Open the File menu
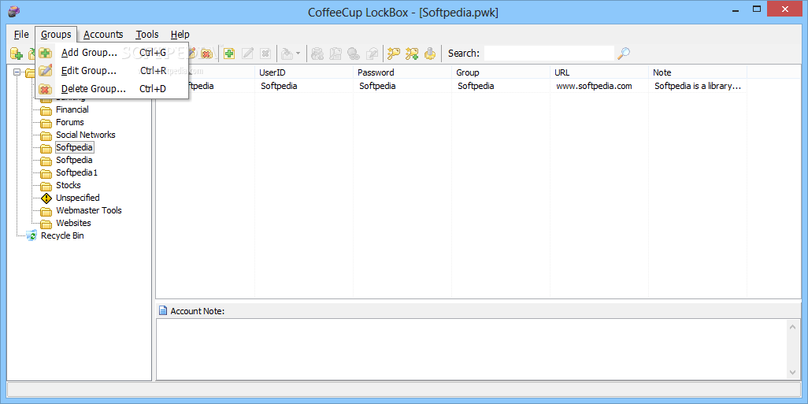Image resolution: width=808 pixels, height=404 pixels. pyautogui.click(x=21, y=35)
